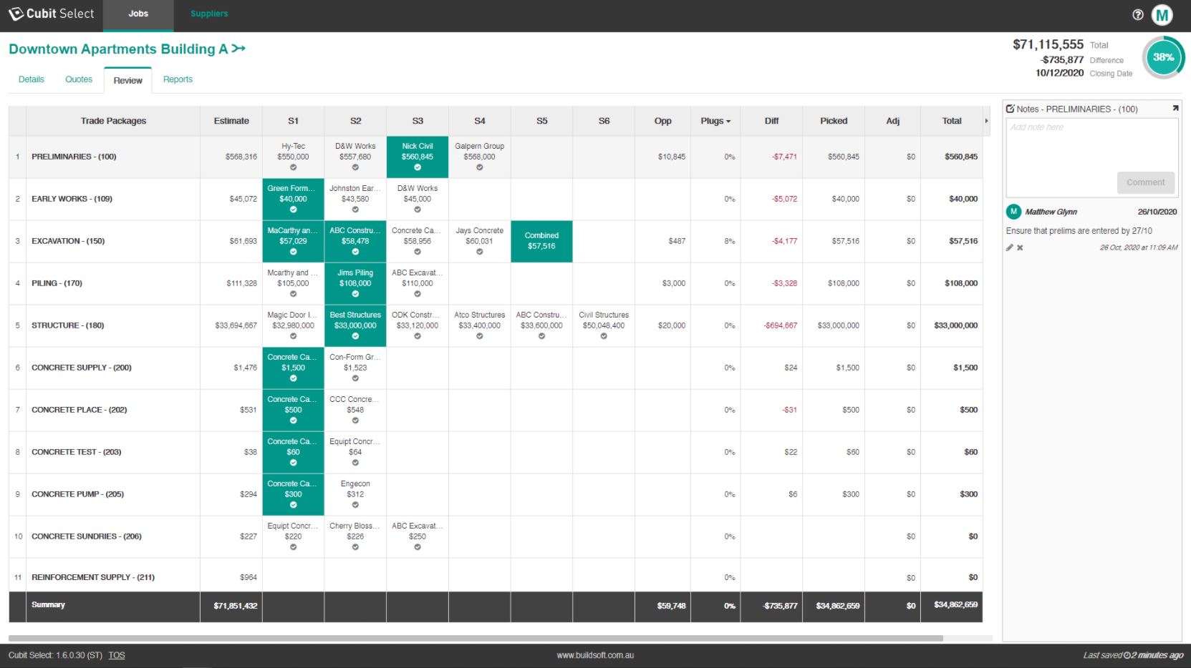Click the Cubit Select logo
The height and width of the screenshot is (668, 1191).
point(51,14)
